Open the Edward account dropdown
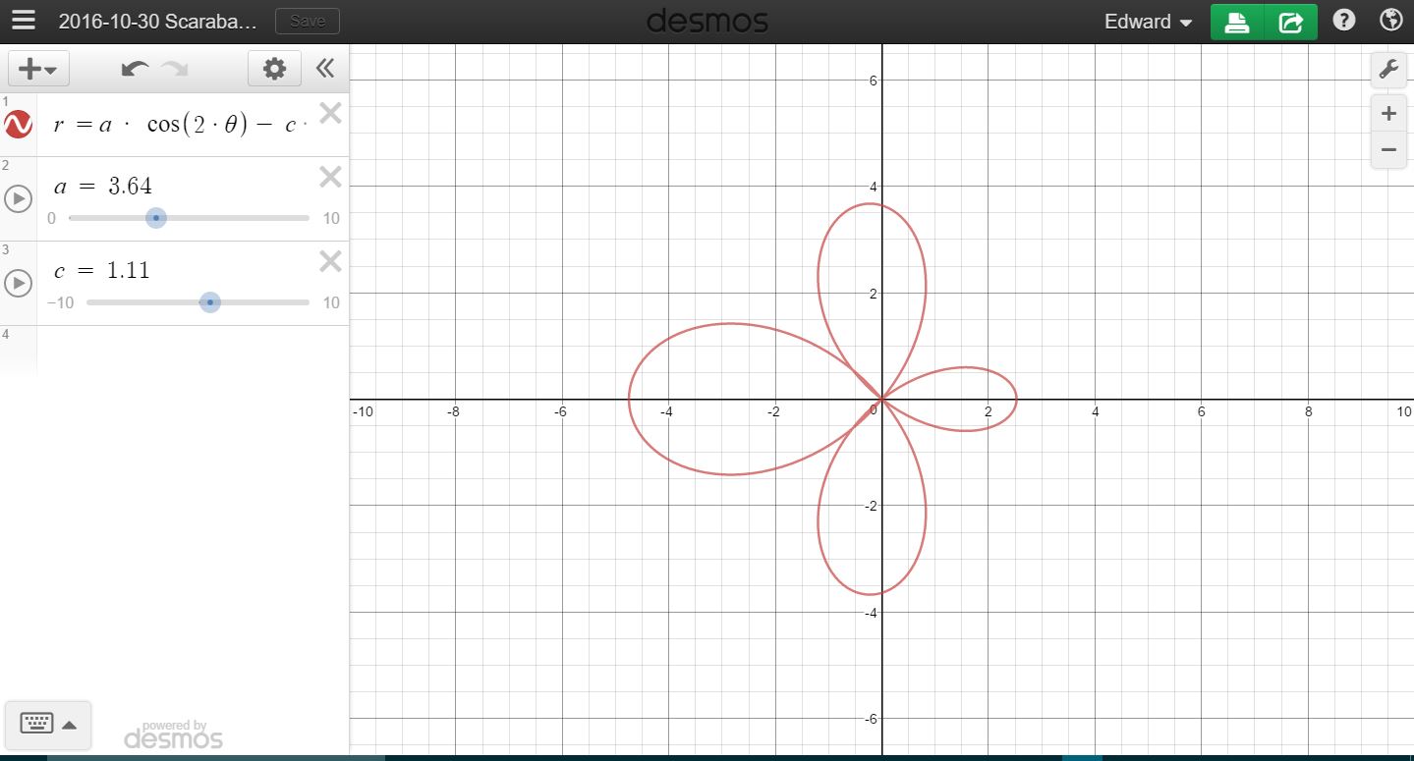The image size is (1414, 761). 1147,21
